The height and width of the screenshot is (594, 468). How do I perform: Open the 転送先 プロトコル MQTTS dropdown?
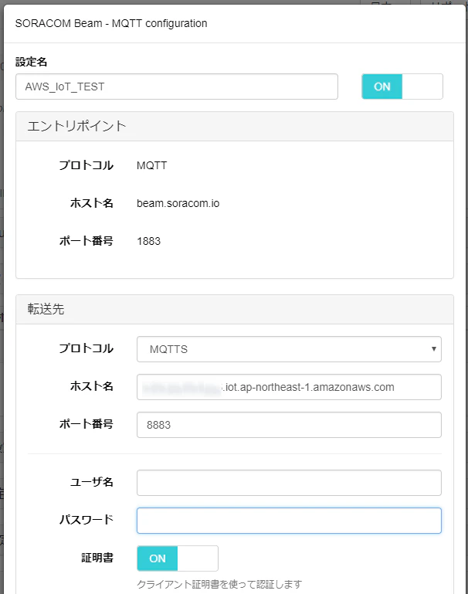[x=289, y=349]
